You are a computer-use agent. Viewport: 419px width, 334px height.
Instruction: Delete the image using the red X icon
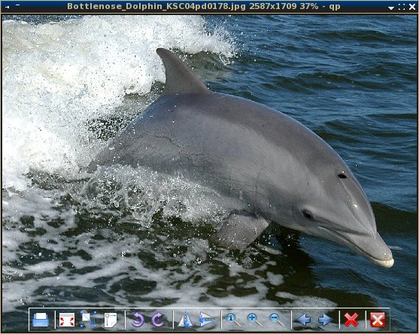pos(351,320)
